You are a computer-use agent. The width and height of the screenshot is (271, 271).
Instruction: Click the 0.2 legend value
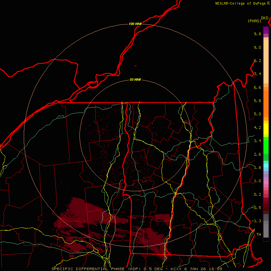pyautogui.click(x=257, y=195)
